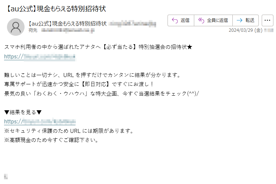Click the 宛先 recipient label

coord(33,30)
